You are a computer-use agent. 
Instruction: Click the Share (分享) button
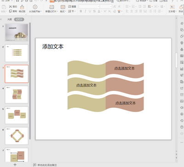point(154,1)
